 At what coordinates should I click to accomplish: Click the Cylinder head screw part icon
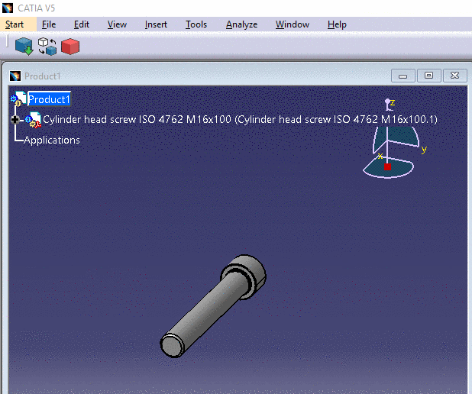coord(34,120)
